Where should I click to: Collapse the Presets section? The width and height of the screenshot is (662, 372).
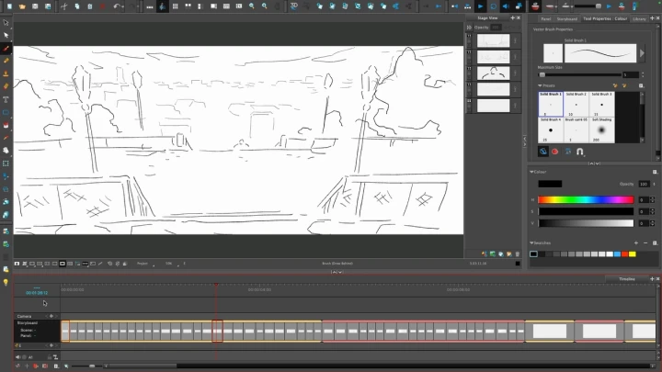coord(532,85)
